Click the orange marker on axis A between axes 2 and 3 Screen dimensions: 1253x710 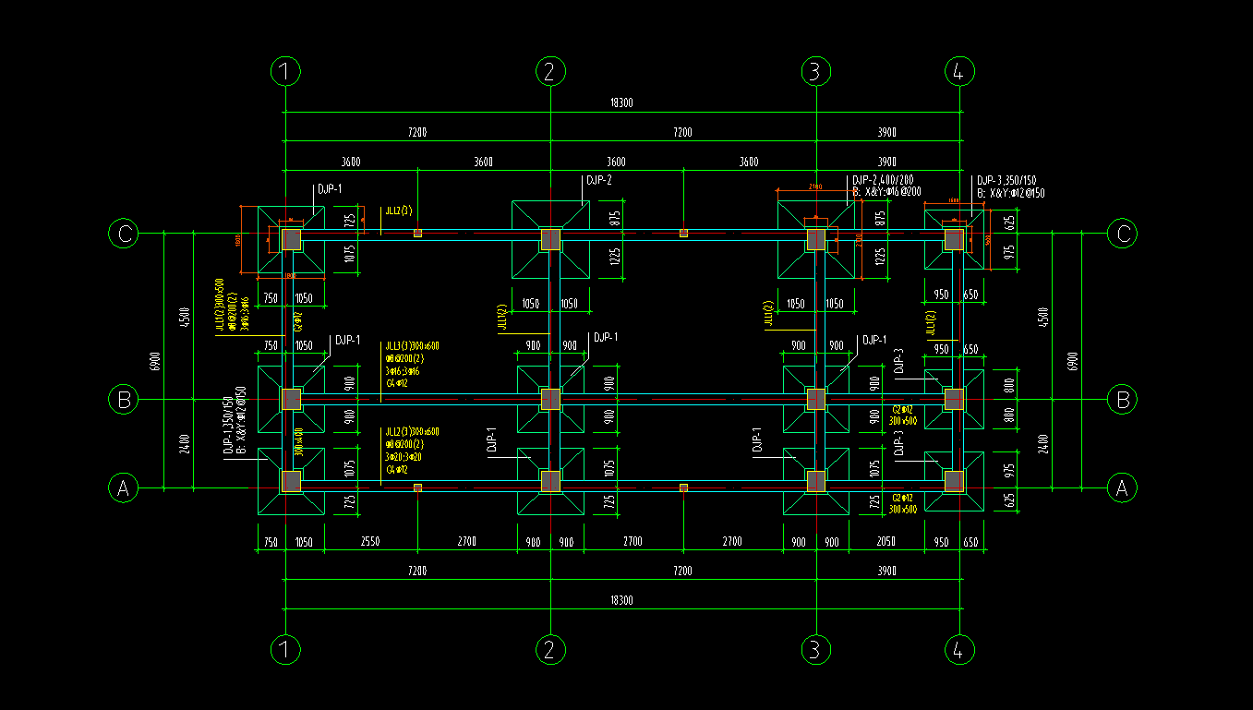683,487
